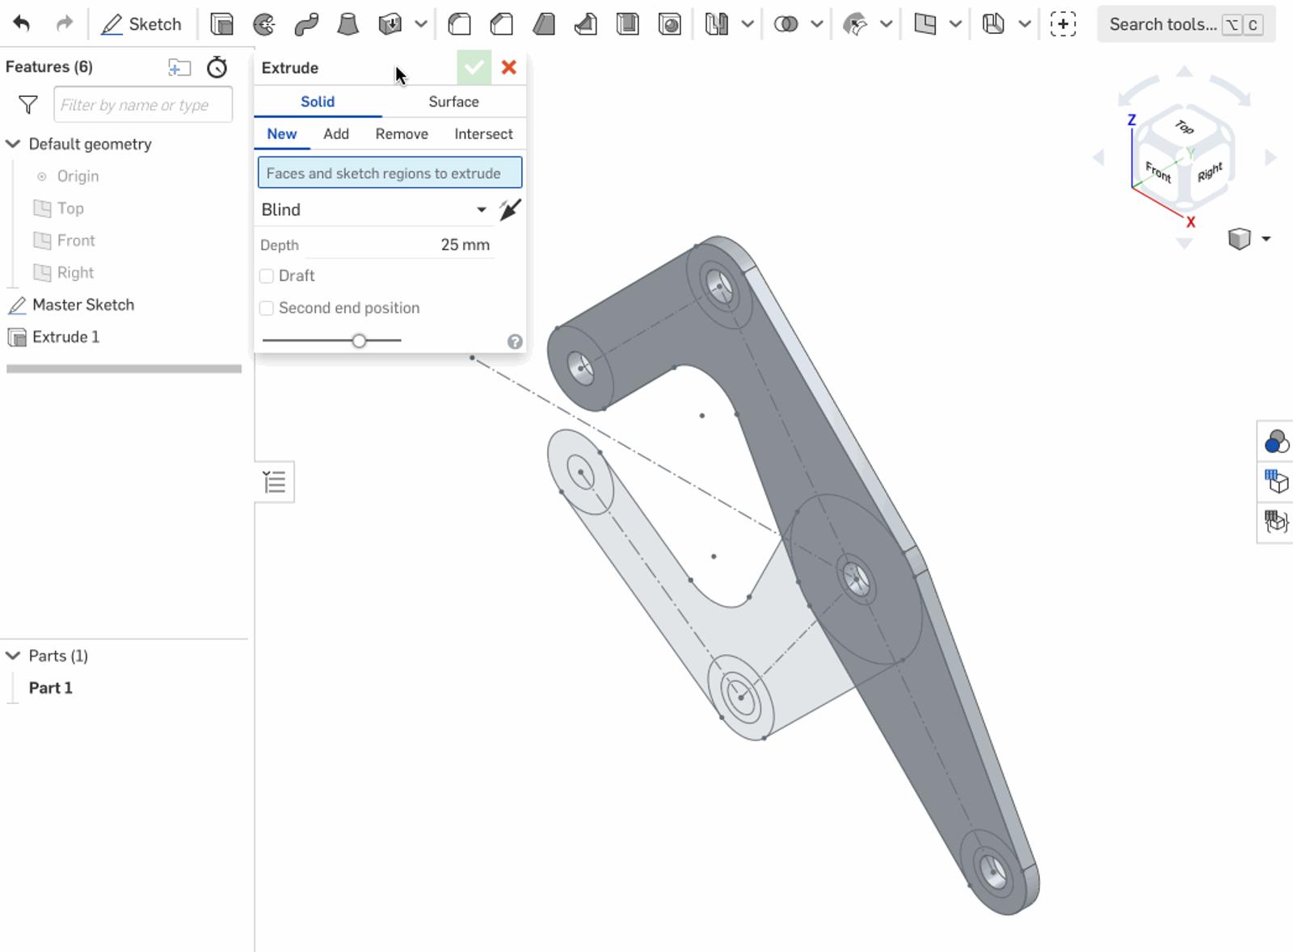
Task: Select the Revolve tool icon
Action: [263, 24]
